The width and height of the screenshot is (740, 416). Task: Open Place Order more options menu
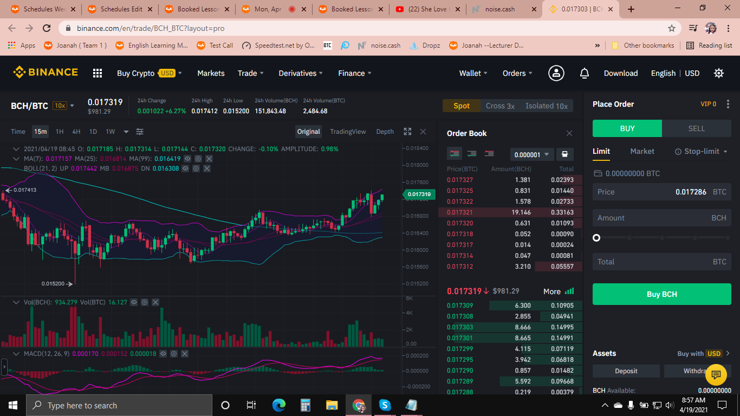(x=728, y=104)
